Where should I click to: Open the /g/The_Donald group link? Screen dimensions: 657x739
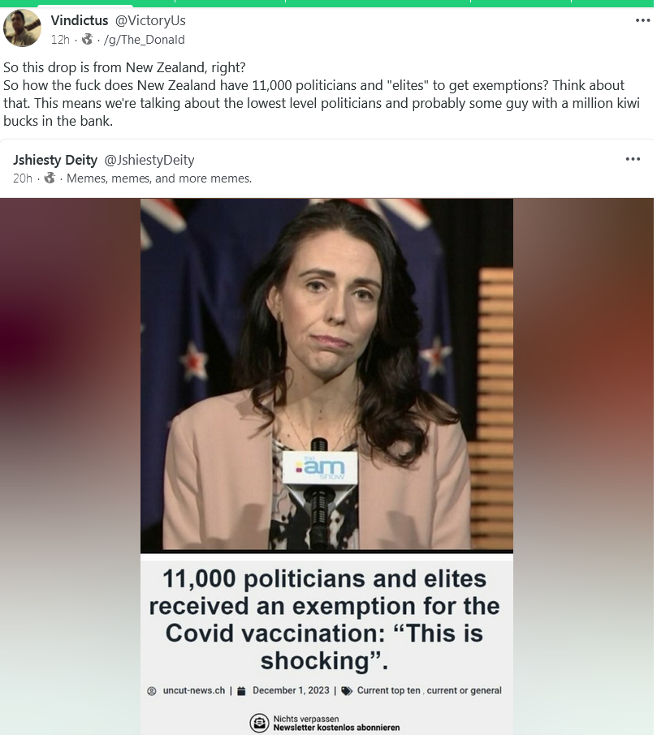coord(144,40)
